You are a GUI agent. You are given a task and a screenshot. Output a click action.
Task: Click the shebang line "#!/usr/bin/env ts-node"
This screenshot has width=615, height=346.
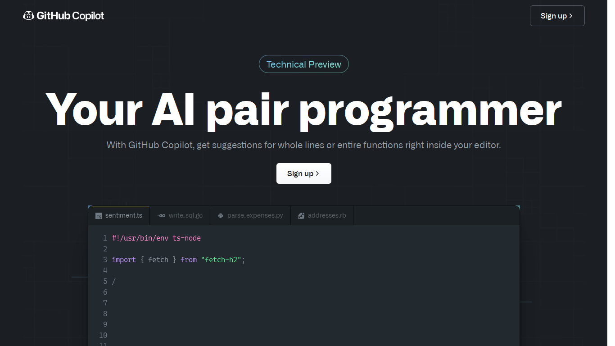point(156,238)
